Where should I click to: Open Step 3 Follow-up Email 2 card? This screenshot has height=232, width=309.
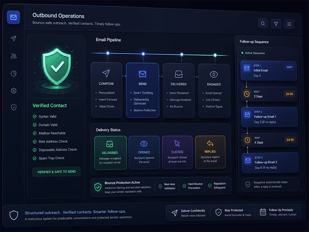pyautogui.click(x=270, y=163)
